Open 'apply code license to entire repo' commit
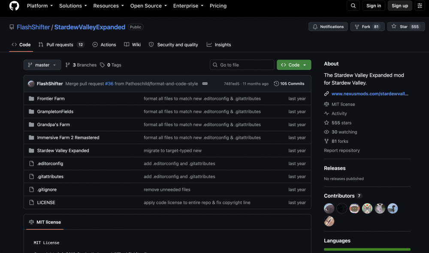 197,202
